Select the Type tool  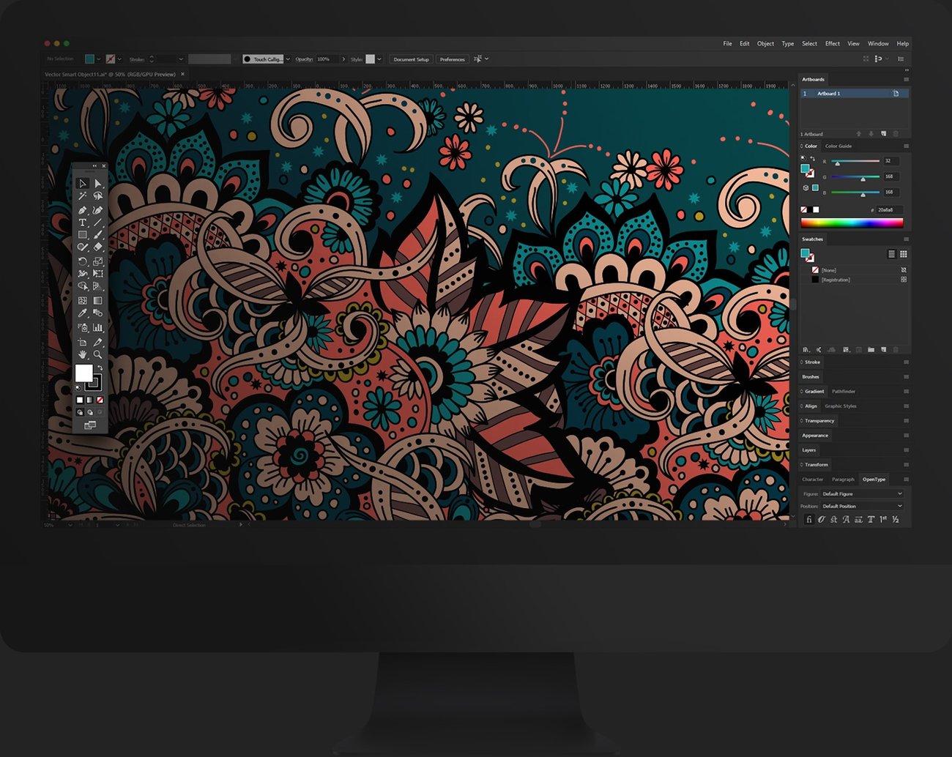click(83, 223)
